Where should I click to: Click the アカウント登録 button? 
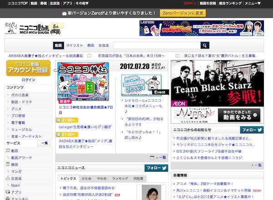28,68
